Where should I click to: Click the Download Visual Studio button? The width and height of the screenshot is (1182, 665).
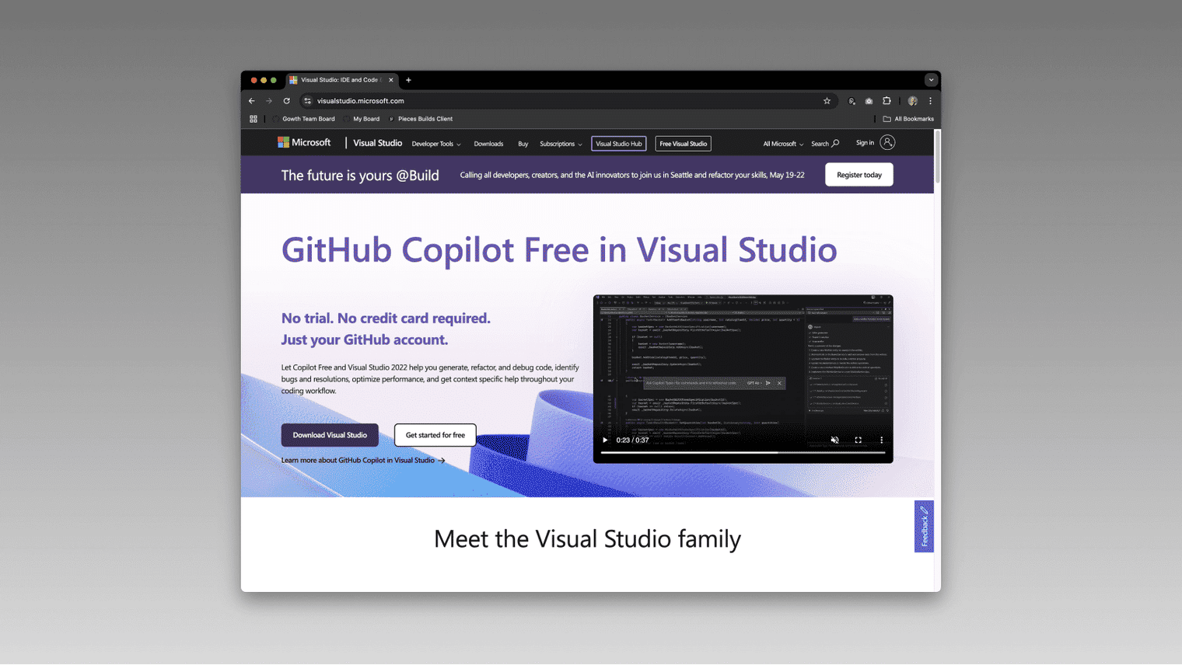pos(330,435)
